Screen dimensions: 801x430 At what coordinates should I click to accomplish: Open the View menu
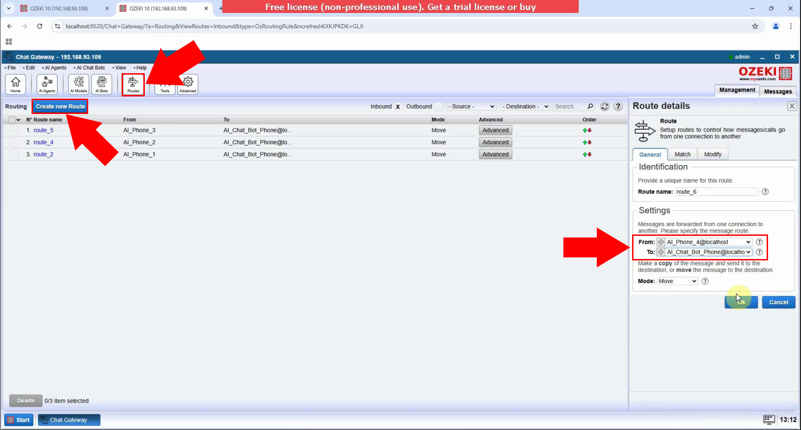pyautogui.click(x=121, y=68)
